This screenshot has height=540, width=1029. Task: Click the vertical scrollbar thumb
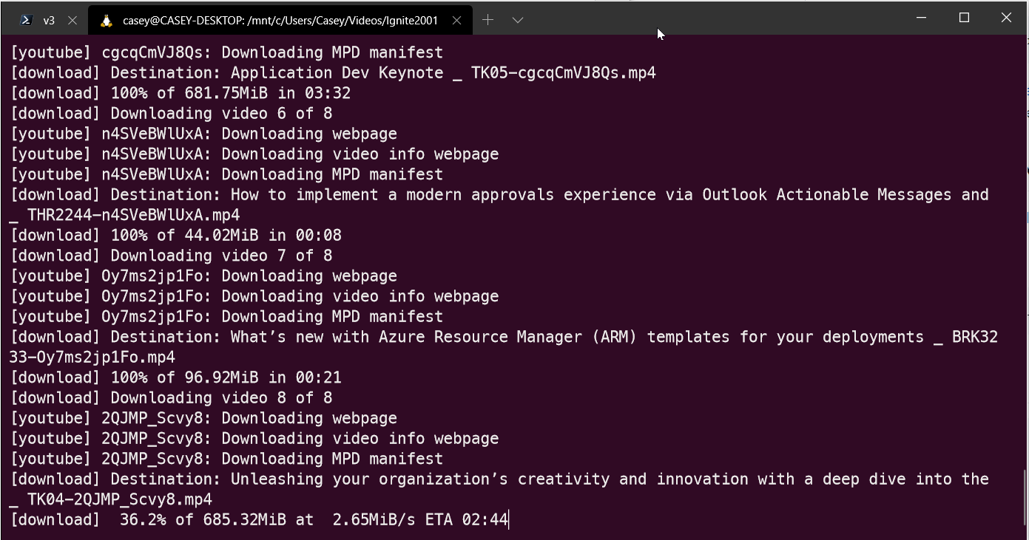coord(1025,498)
